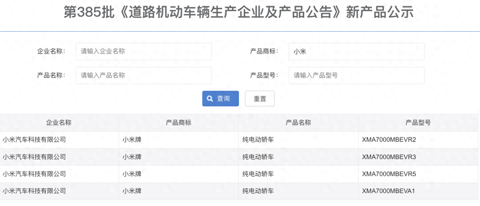This screenshot has width=480, height=206.
Task: Click the 企业名称 column header
Action: (59, 123)
